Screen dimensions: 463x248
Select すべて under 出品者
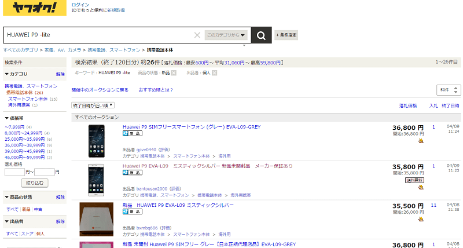point(12,234)
